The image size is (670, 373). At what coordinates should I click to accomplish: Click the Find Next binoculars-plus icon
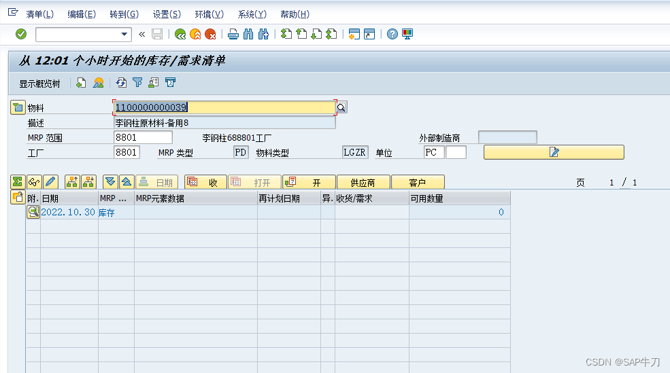(264, 34)
